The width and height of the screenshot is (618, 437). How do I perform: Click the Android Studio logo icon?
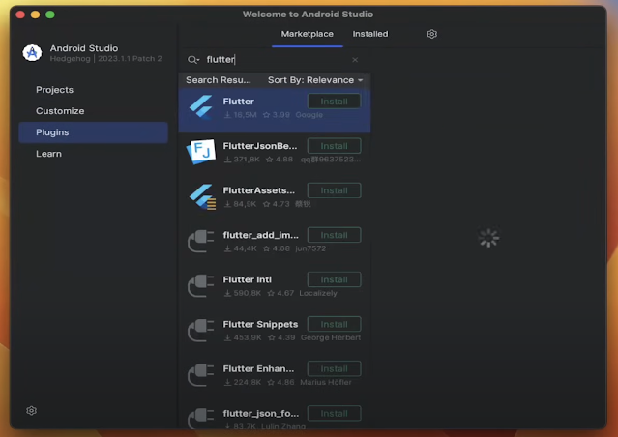point(32,52)
